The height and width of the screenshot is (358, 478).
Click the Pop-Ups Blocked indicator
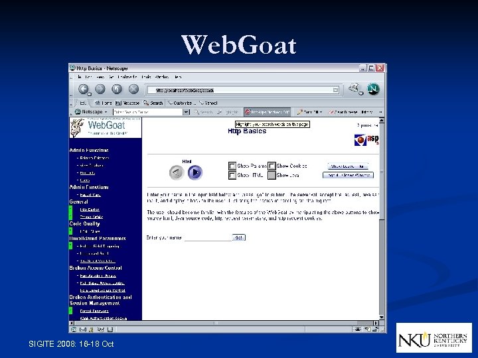[x=268, y=112]
